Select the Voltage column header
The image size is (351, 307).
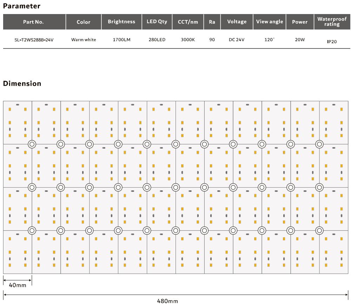point(237,22)
